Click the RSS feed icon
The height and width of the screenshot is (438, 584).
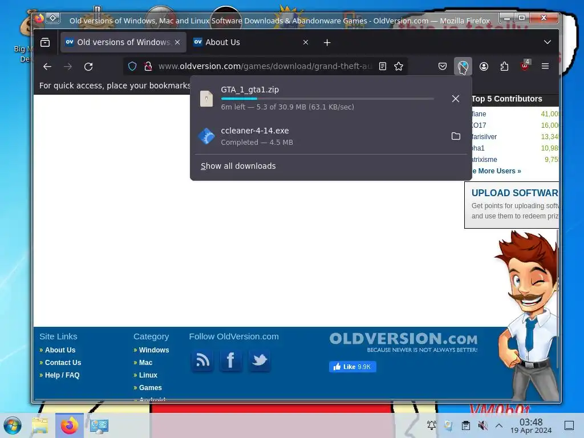[x=202, y=360]
